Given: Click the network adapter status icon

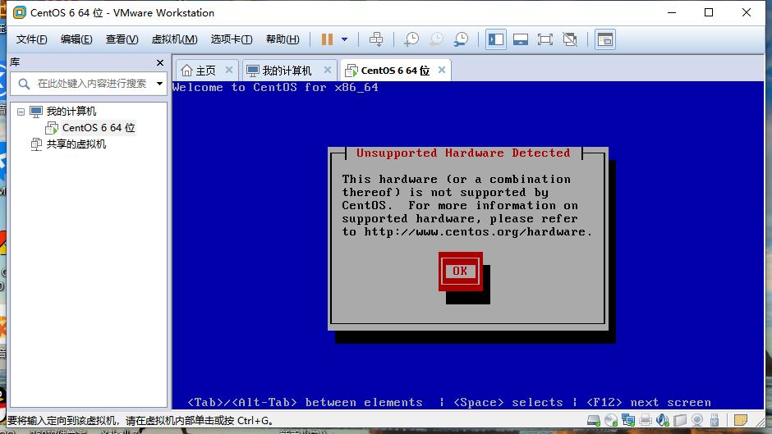Looking at the screenshot, I should tap(628, 420).
